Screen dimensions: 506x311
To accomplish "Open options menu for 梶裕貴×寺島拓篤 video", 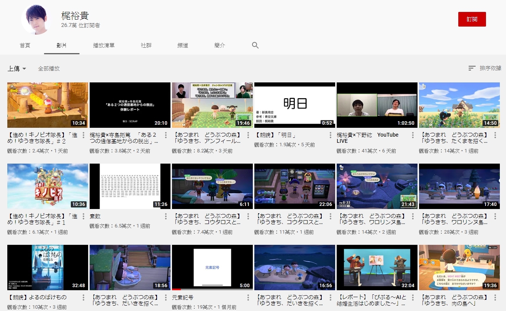I will click(166, 135).
